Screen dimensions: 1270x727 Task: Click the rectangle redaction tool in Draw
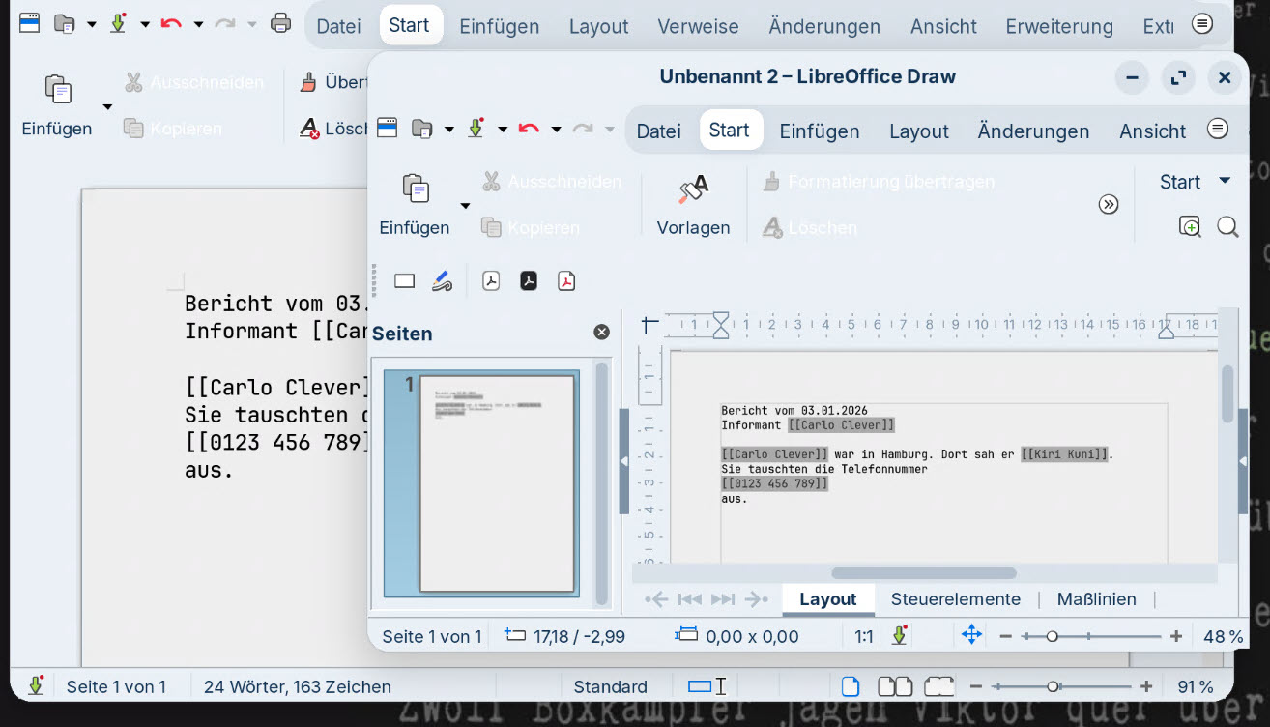tap(404, 281)
